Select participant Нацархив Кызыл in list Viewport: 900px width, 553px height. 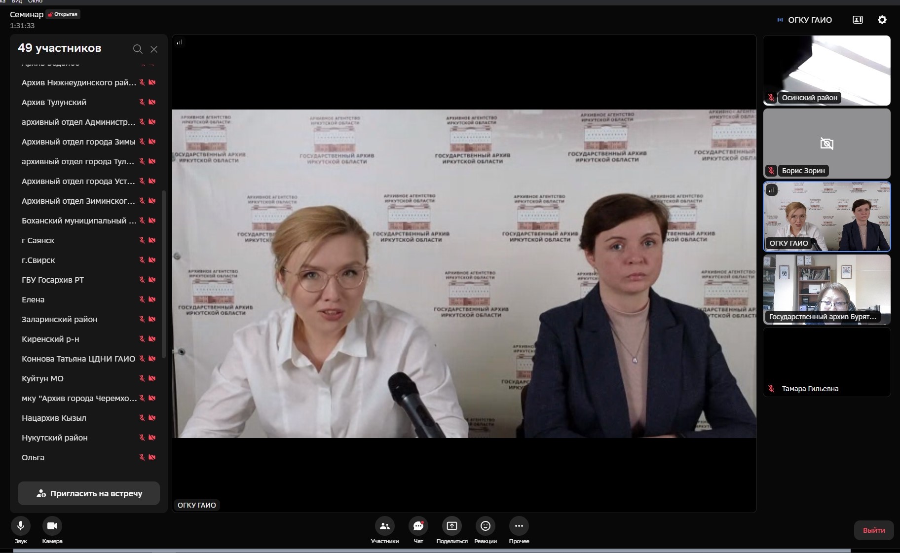pyautogui.click(x=54, y=418)
